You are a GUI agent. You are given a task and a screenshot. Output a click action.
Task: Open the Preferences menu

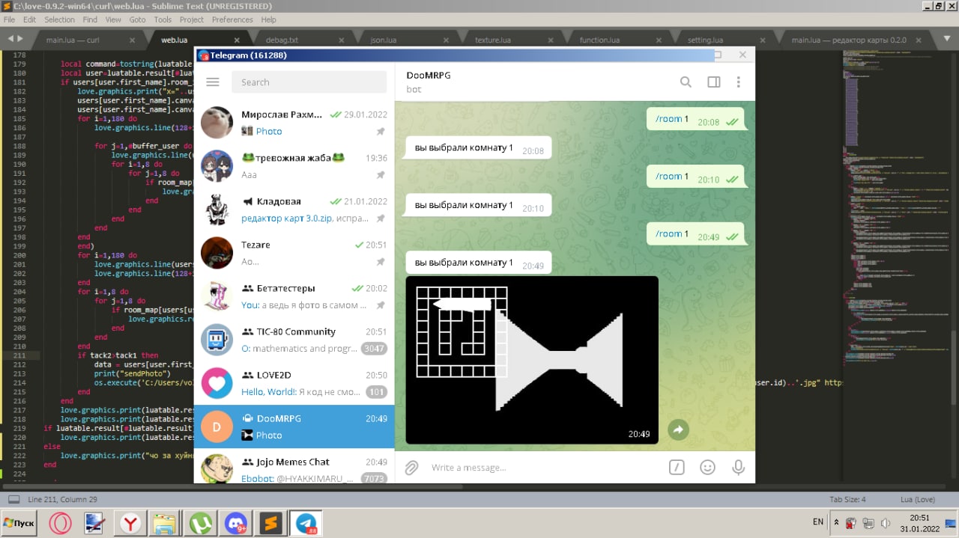click(x=232, y=19)
